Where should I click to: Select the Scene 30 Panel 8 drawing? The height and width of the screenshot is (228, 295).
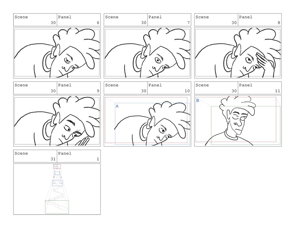click(x=238, y=53)
